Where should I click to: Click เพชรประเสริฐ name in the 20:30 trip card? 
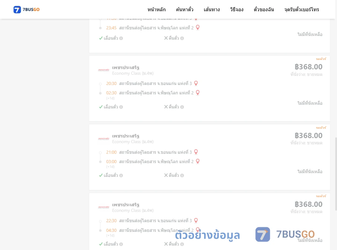coord(126,67)
